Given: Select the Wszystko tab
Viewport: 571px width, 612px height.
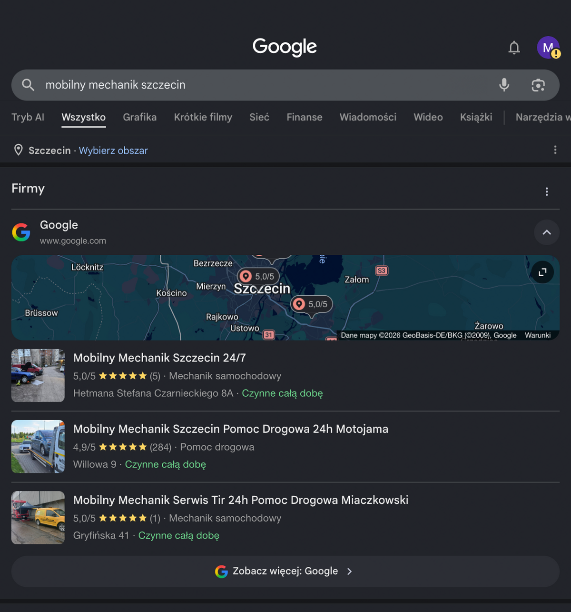Looking at the screenshot, I should coord(84,117).
